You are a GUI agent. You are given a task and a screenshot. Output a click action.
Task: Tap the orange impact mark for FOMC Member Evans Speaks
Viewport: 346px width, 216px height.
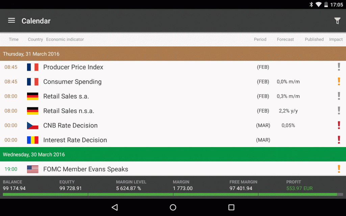(339, 169)
